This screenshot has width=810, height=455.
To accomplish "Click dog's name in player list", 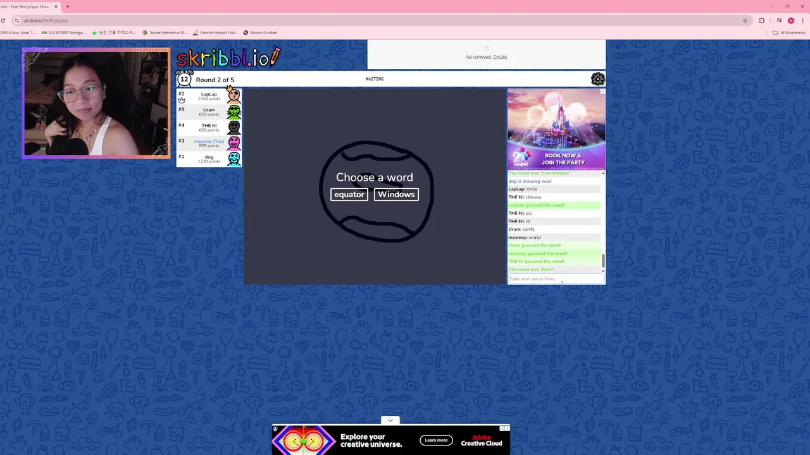I will point(209,157).
